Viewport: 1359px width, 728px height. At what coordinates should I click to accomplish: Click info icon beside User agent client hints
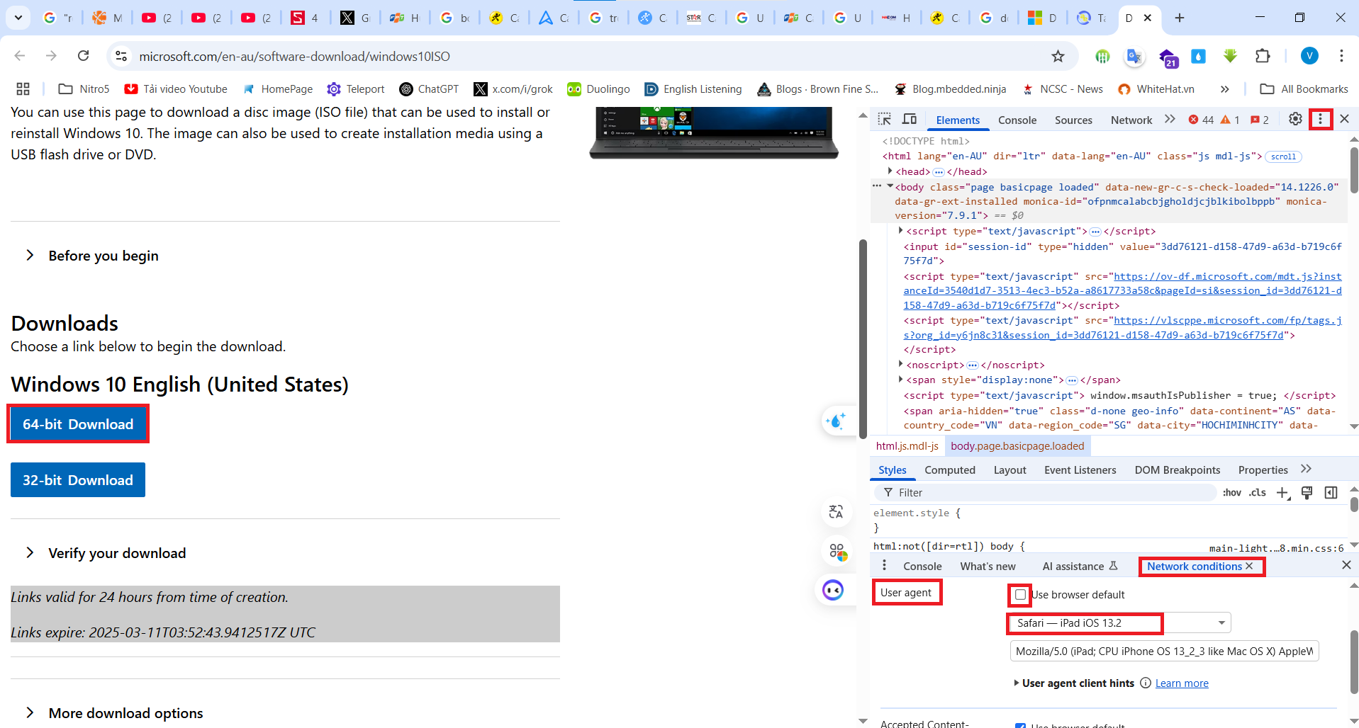[1145, 683]
